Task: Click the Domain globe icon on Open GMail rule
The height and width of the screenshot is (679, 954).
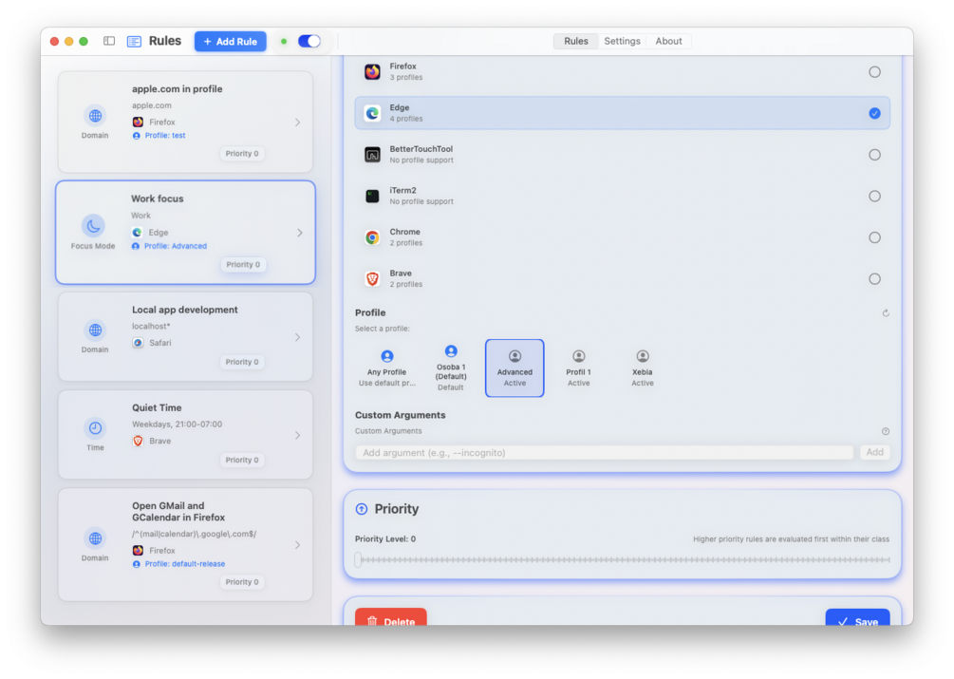Action: 95,538
